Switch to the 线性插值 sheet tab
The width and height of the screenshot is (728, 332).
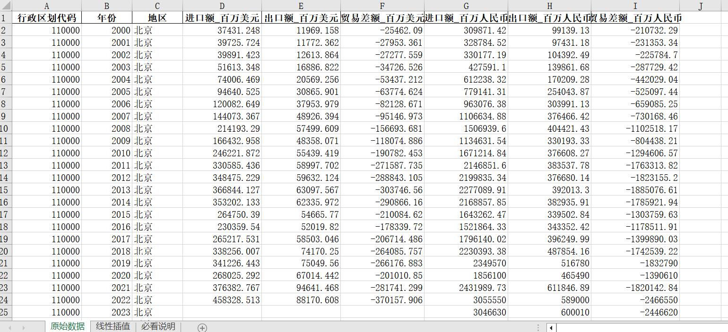[x=113, y=326]
